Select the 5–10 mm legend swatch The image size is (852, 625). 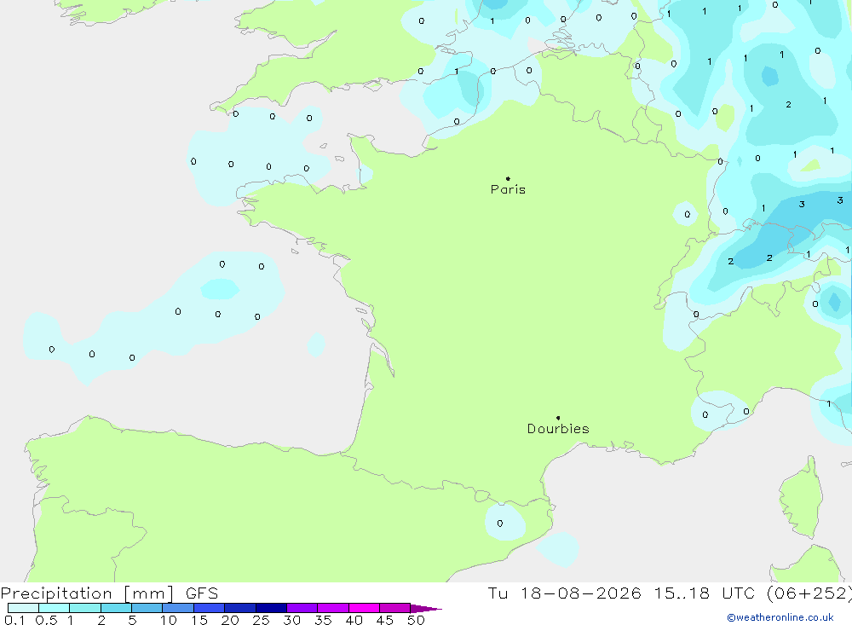pos(147,608)
